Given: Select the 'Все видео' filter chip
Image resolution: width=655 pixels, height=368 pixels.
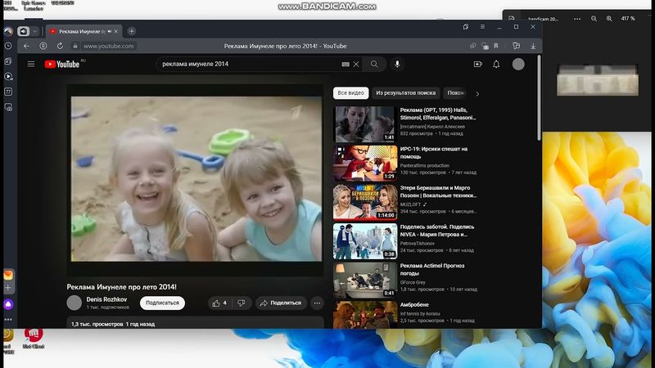Looking at the screenshot, I should (350, 93).
